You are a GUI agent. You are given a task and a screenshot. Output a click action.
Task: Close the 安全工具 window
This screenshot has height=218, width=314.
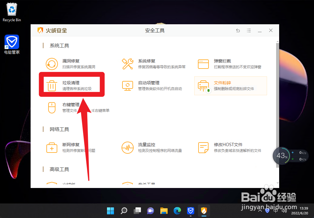271,30
